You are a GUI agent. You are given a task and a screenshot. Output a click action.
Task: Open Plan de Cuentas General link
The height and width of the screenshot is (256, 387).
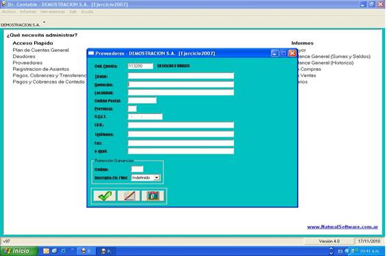(41, 50)
